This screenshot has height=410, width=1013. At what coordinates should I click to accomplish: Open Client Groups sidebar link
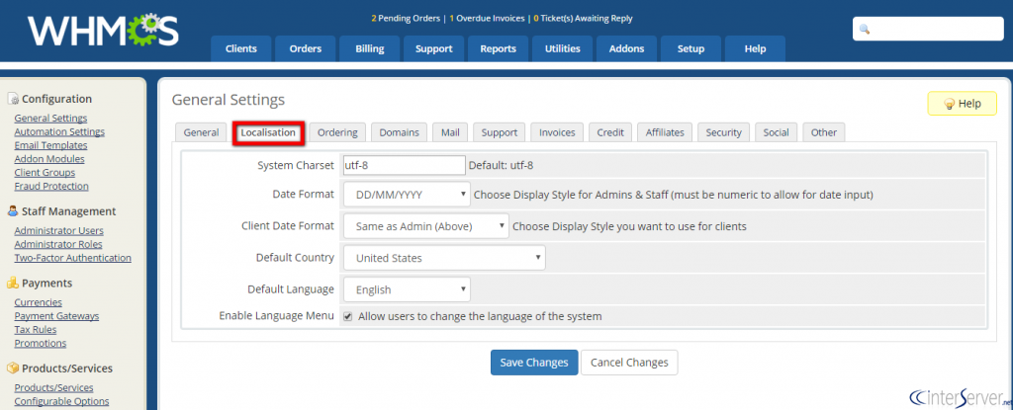(x=45, y=172)
